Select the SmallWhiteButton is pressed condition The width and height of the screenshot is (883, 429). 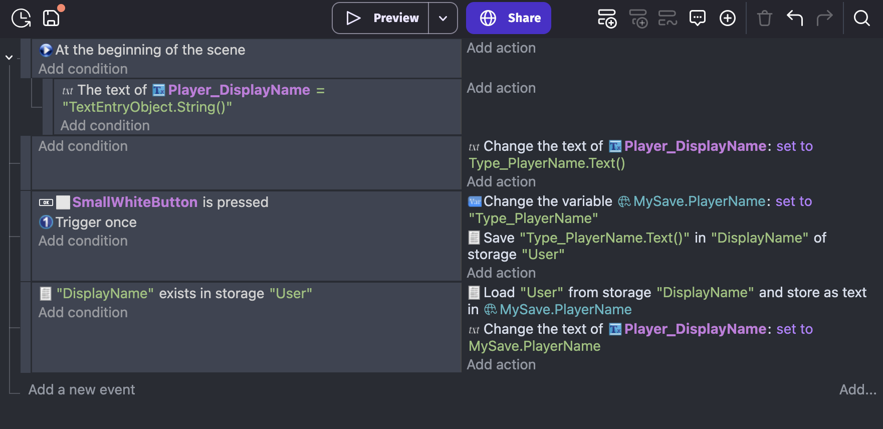(169, 202)
